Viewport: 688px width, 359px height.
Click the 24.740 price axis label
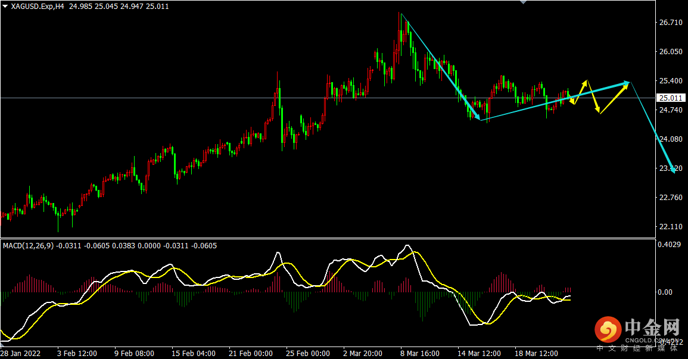point(671,110)
